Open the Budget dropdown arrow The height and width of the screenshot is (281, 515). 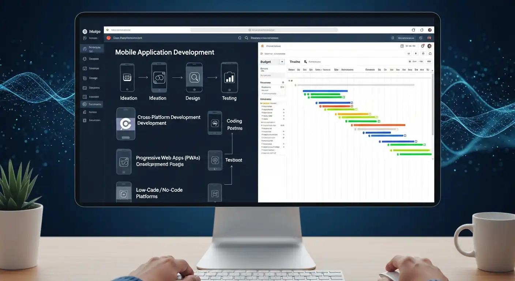click(x=282, y=62)
